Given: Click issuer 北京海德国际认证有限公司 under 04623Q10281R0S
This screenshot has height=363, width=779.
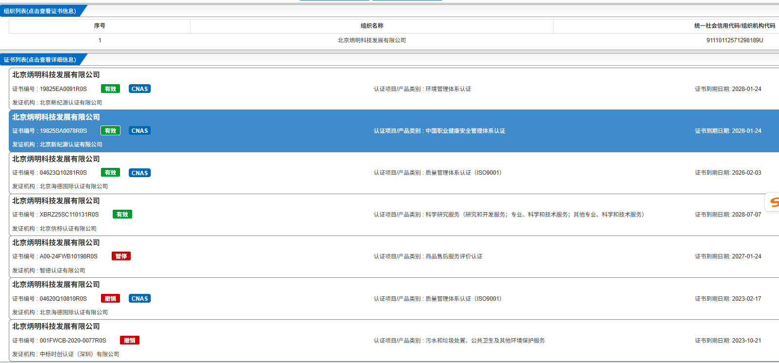Looking at the screenshot, I should coord(74,186).
